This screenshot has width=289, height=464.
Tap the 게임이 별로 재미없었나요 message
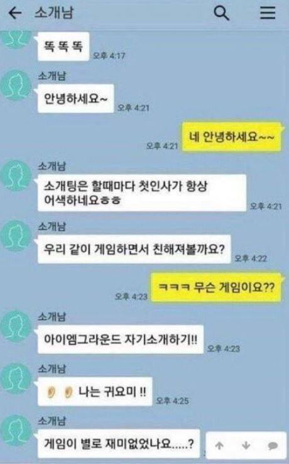119,444
